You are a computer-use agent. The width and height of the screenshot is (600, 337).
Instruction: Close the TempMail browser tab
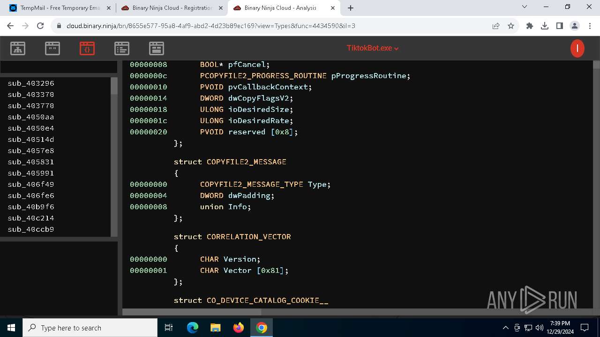pos(109,8)
